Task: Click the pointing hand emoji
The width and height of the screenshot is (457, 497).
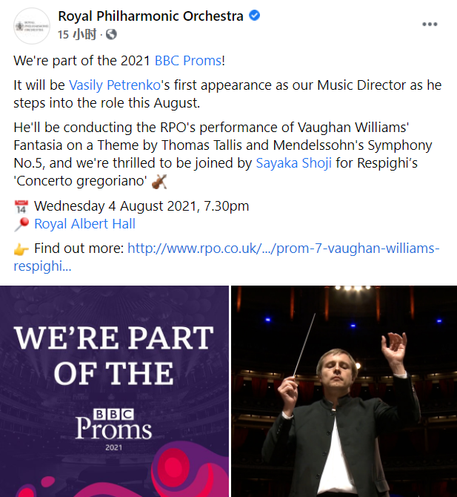Action: (x=21, y=249)
